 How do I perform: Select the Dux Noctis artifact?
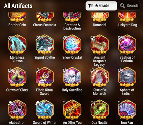click(x=100, y=110)
